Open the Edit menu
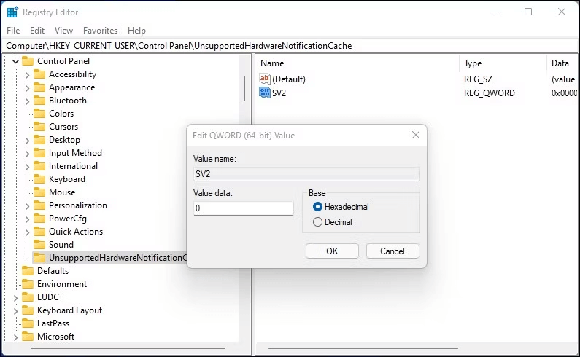Viewport: 580px width, 357px height. tap(37, 31)
